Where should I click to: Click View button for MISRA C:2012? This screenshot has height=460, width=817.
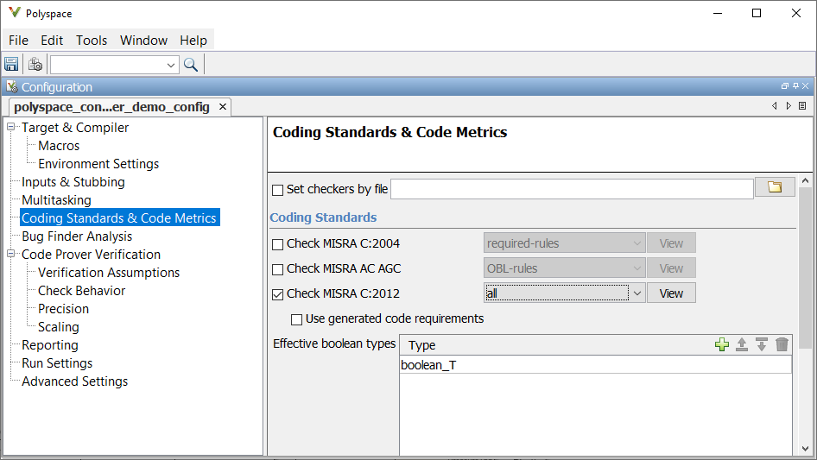671,293
